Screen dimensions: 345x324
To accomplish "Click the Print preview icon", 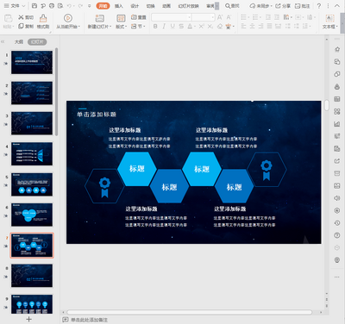I will [x=60, y=6].
